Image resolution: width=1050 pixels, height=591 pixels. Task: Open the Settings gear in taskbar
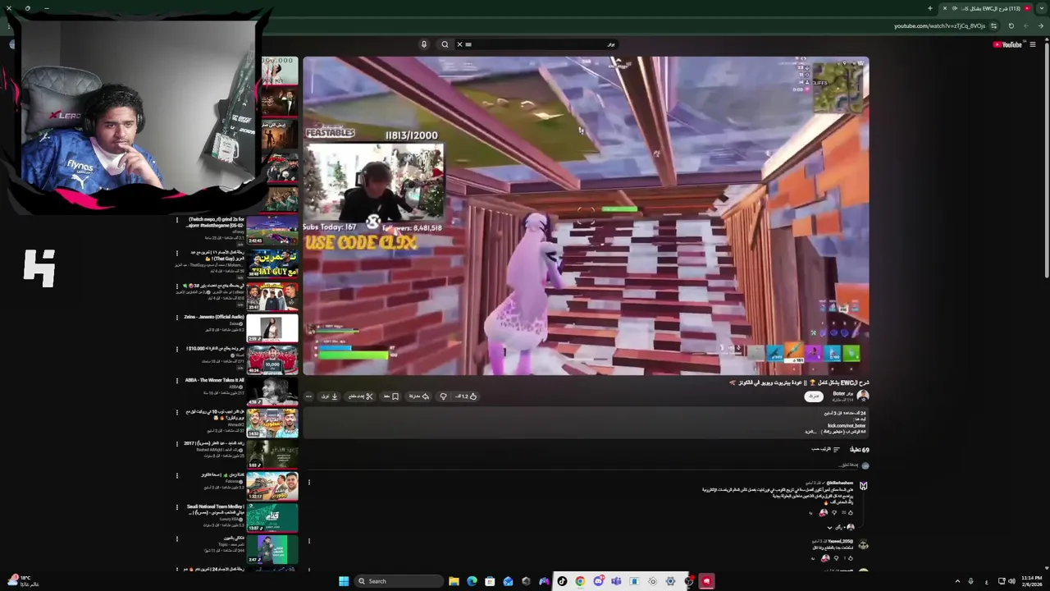click(x=670, y=581)
